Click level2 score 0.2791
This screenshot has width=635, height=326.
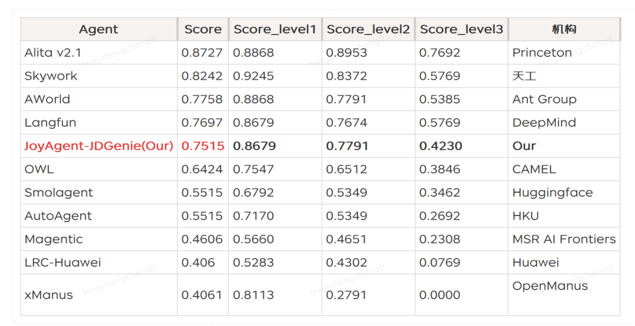pyautogui.click(x=347, y=295)
